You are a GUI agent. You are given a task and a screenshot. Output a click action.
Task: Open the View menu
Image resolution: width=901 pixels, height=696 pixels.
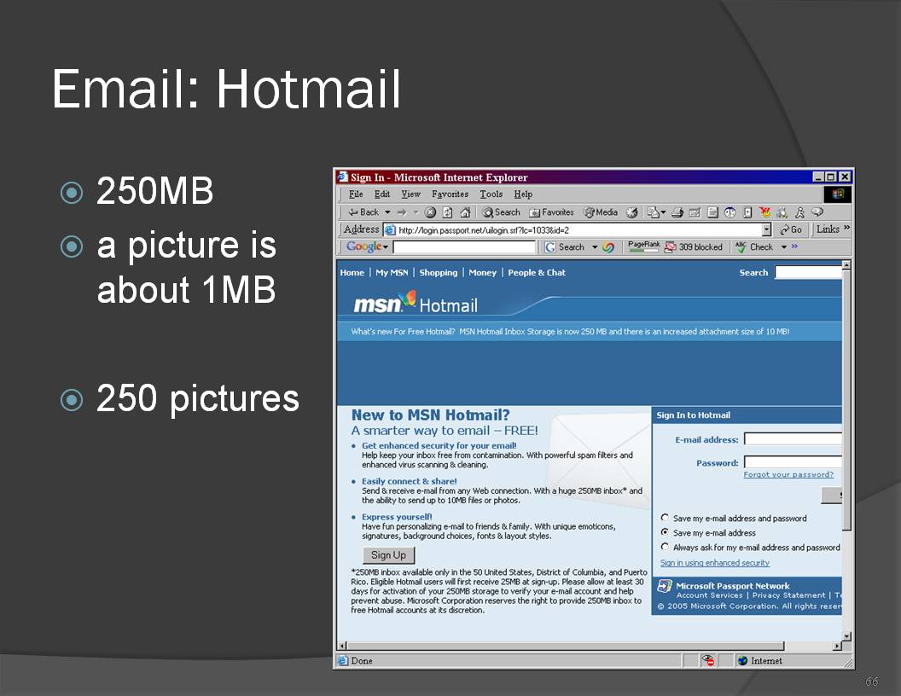point(411,194)
